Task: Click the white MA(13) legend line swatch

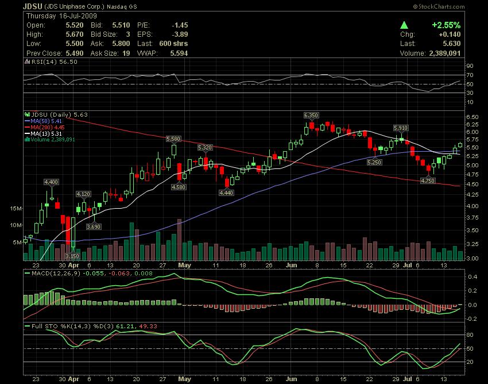Action: pos(28,134)
